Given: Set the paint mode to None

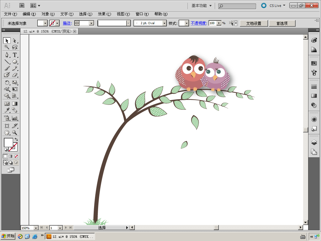Looking at the screenshot, I should click(x=16, y=156).
